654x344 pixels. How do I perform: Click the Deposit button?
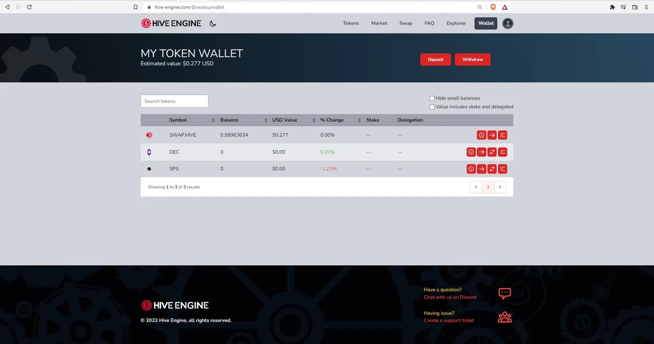[436, 59]
